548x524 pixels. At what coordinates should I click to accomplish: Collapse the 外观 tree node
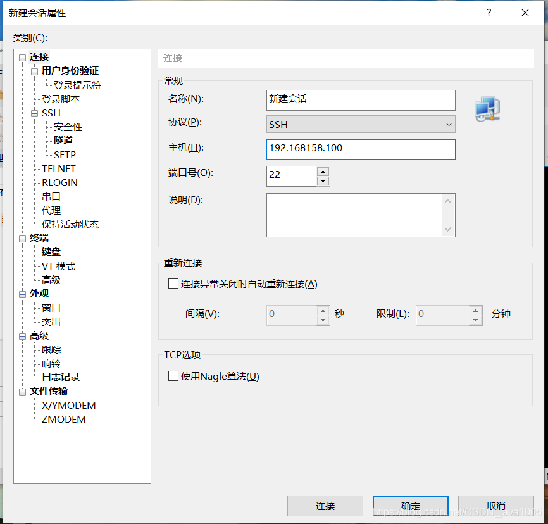(x=22, y=294)
